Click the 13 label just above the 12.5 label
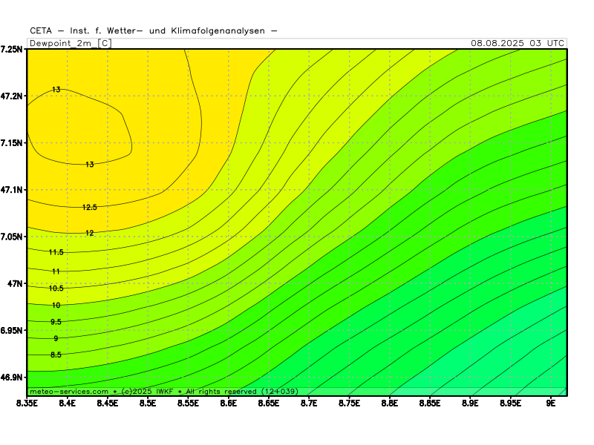The height and width of the screenshot is (445, 594). tap(90, 165)
